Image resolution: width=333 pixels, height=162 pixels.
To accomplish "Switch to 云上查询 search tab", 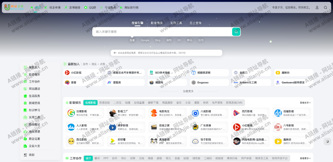I will [x=195, y=23].
